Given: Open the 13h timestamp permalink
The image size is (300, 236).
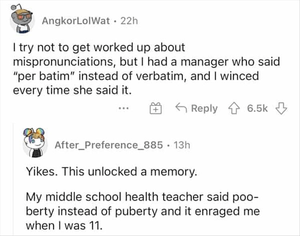Looking at the screenshot, I should tap(181, 145).
